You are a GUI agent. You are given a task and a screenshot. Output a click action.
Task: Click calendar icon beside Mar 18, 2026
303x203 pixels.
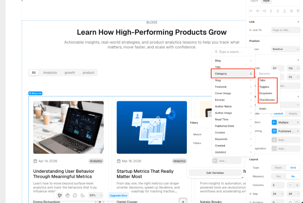(x=119, y=161)
